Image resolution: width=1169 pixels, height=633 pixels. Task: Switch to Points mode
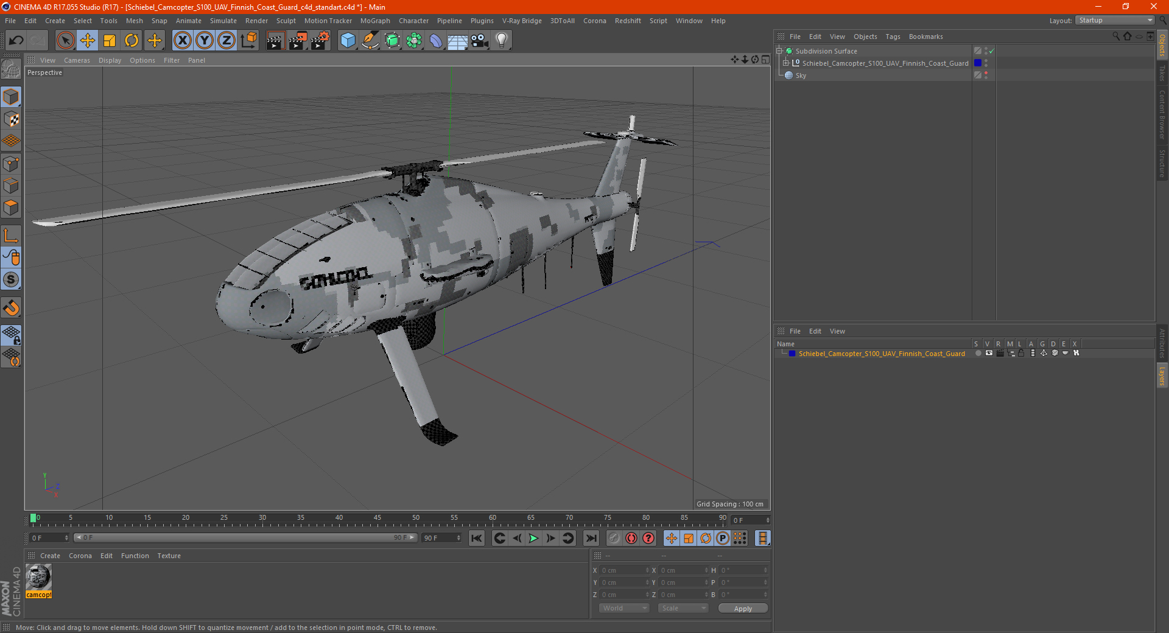11,164
